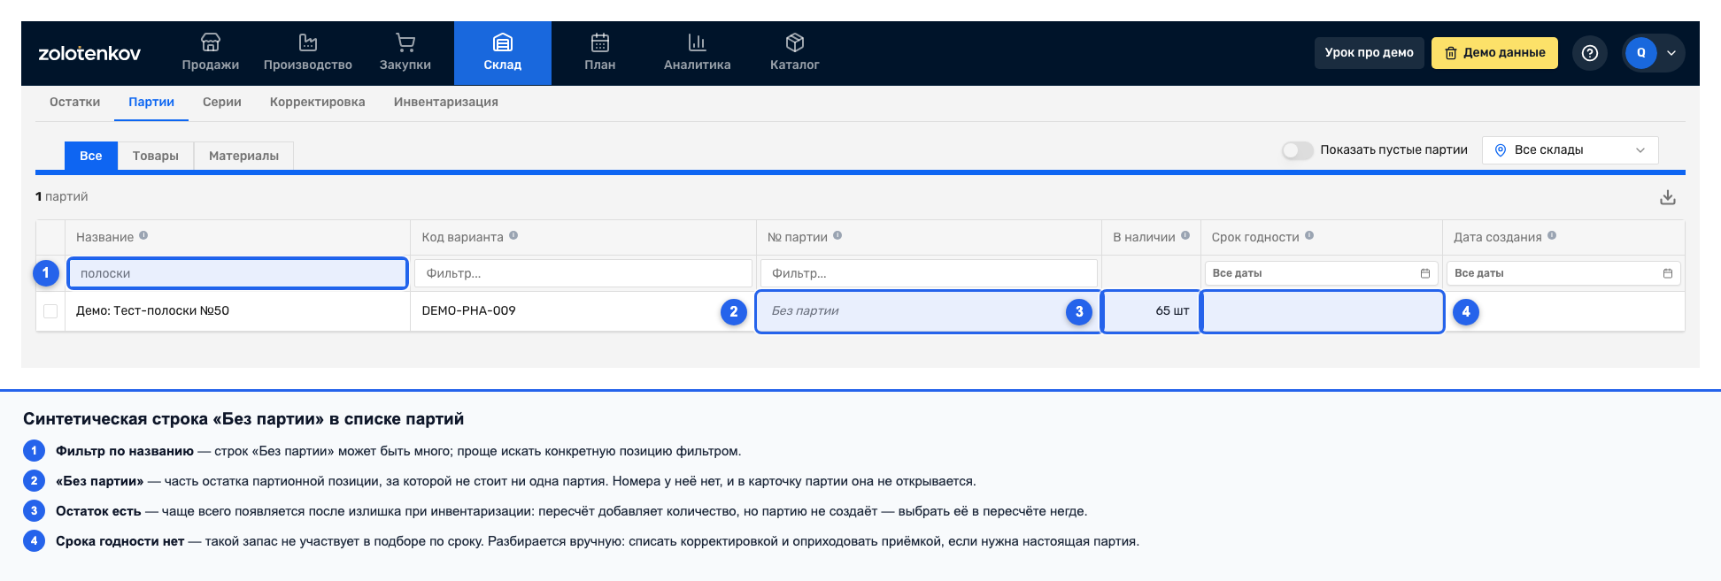
Task: Go to Закупки section
Action: (405, 53)
